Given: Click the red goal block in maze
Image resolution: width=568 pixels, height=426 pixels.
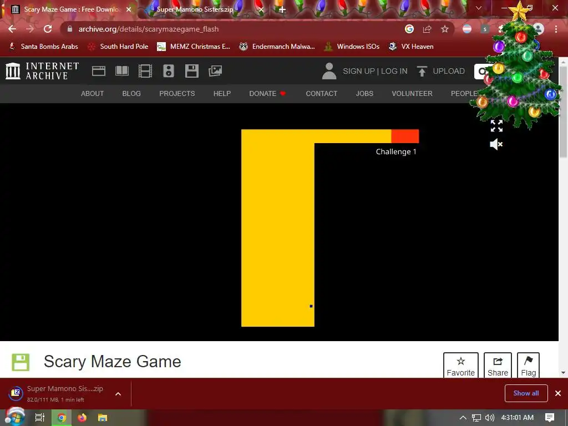Looking at the screenshot, I should (405, 136).
